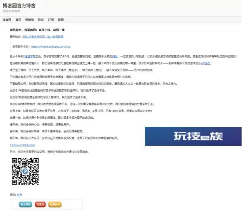Open the 会员 tag link
The width and height of the screenshot is (242, 212).
tap(19, 195)
